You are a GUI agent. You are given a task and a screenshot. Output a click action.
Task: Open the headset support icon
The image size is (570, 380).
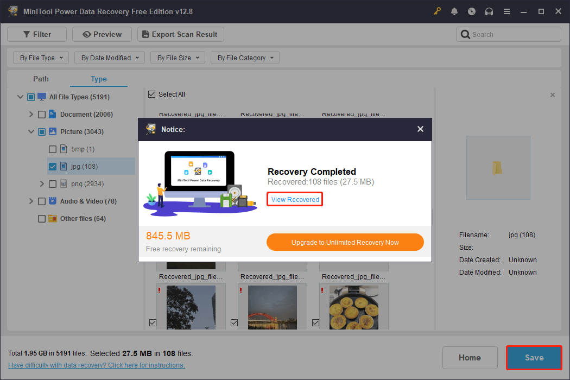[489, 11]
